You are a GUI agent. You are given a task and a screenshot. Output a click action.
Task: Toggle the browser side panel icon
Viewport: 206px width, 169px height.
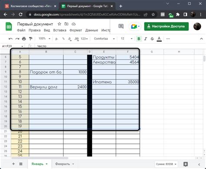click(x=185, y=14)
